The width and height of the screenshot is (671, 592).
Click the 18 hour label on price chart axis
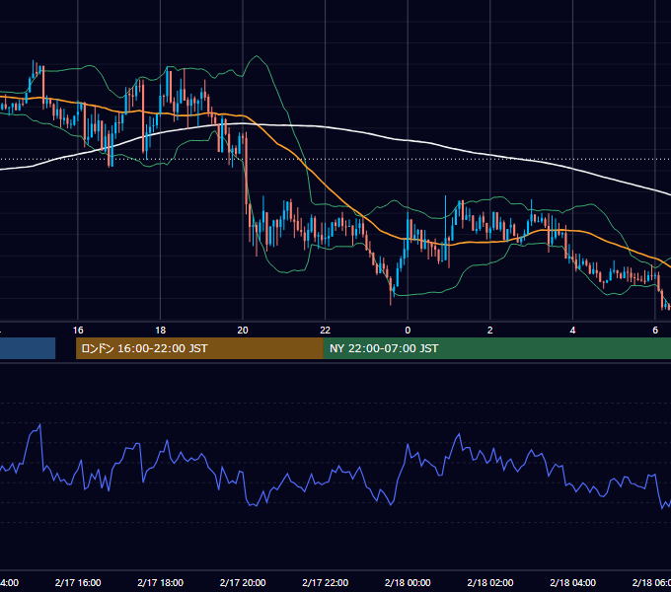coord(161,331)
